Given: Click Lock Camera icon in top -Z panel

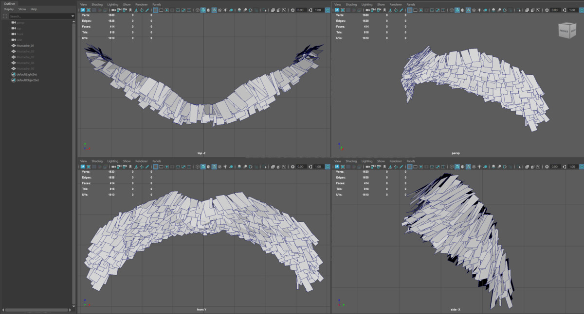Looking at the screenshot, I should [x=119, y=10].
